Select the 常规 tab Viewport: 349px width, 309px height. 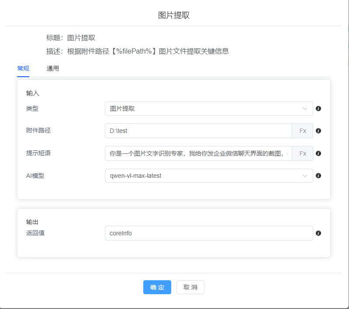(23, 68)
